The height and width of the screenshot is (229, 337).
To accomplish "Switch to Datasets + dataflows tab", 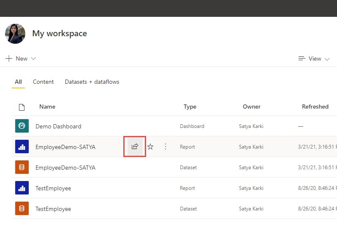I will (x=92, y=82).
